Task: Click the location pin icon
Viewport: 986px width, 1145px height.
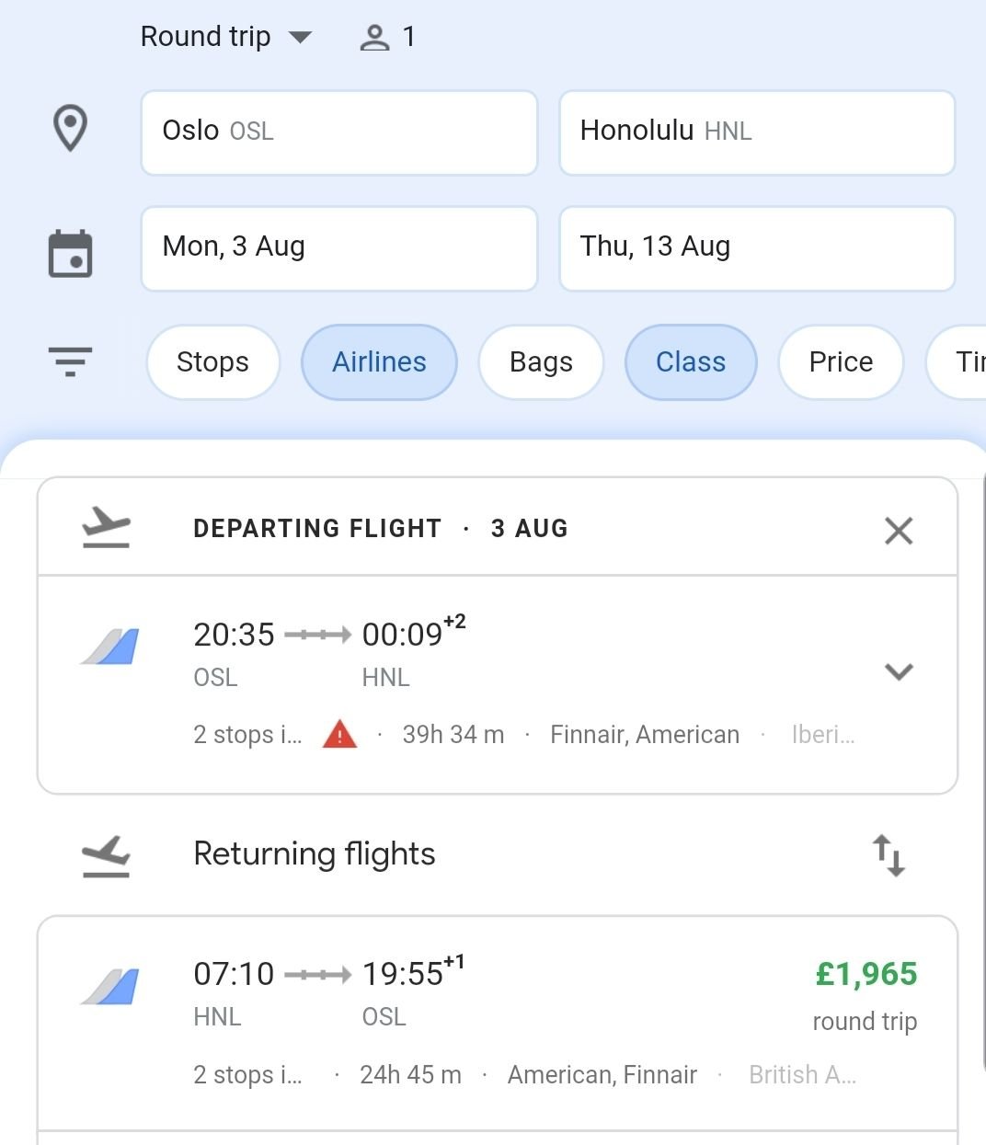Action: (x=71, y=129)
